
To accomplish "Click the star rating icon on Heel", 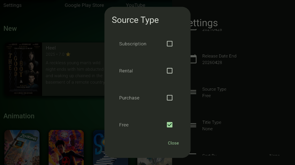I will coord(68,54).
